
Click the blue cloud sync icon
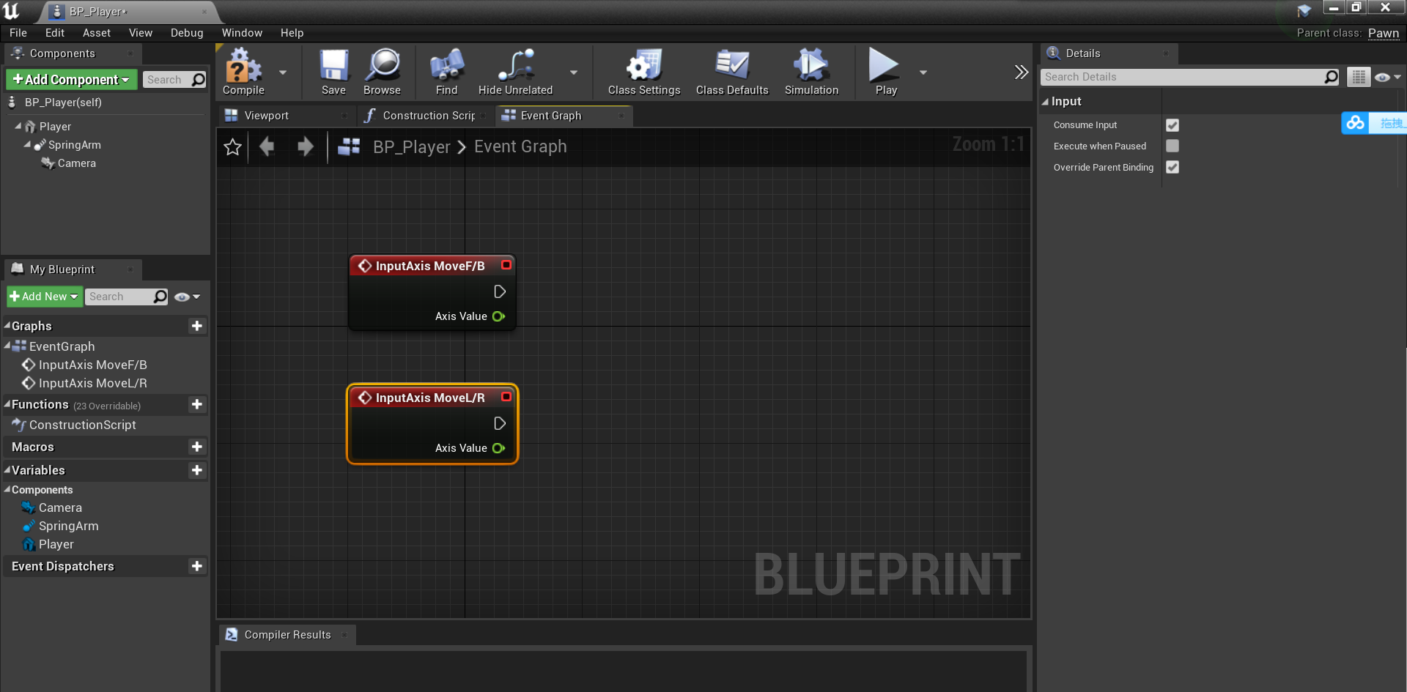[1355, 123]
